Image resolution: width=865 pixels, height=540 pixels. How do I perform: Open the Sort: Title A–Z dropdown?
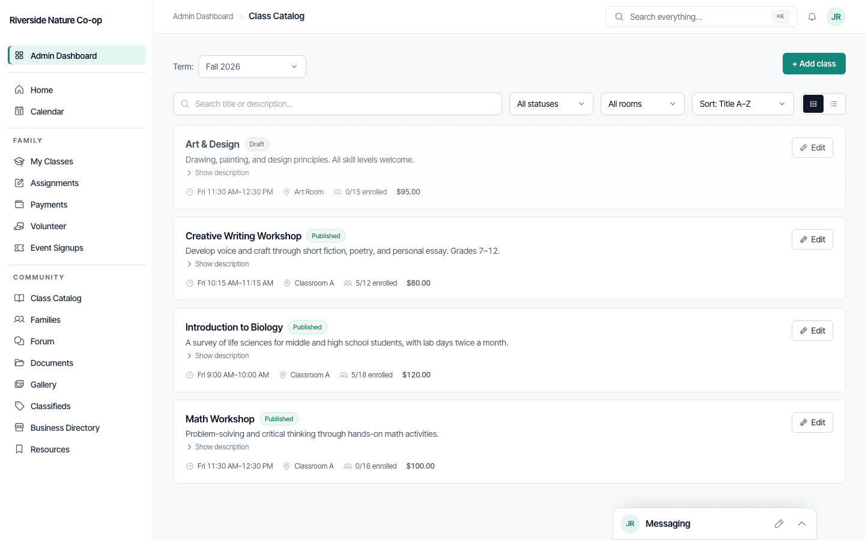[x=743, y=104]
